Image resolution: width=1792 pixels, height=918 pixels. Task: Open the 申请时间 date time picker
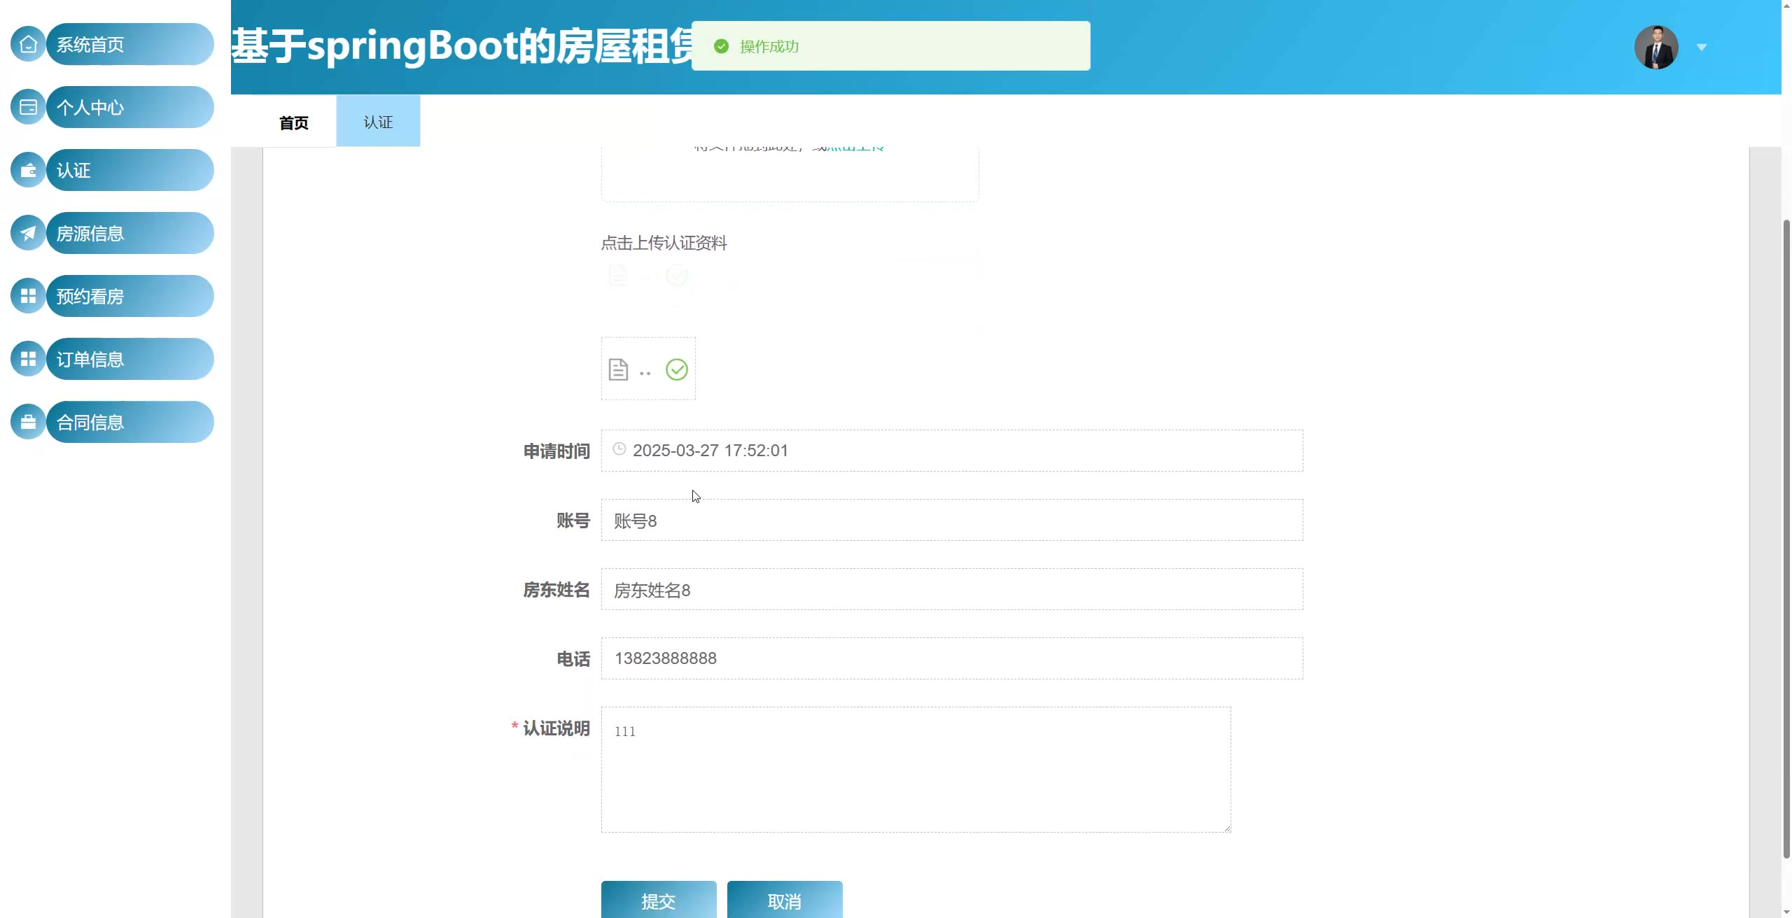[952, 451]
